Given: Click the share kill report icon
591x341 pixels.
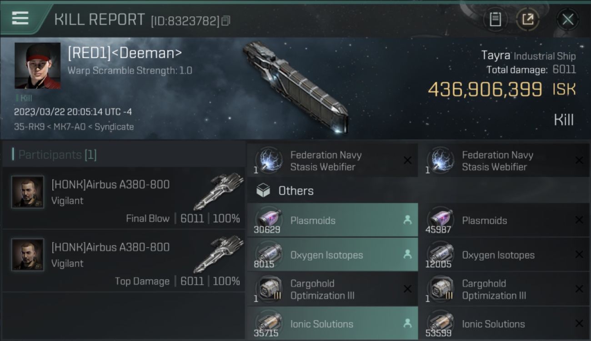Looking at the screenshot, I should [528, 19].
